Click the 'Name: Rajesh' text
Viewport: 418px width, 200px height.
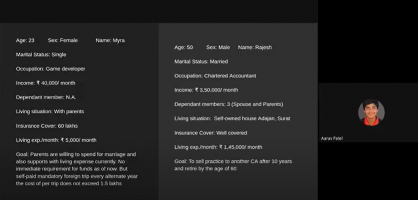[x=255, y=47]
